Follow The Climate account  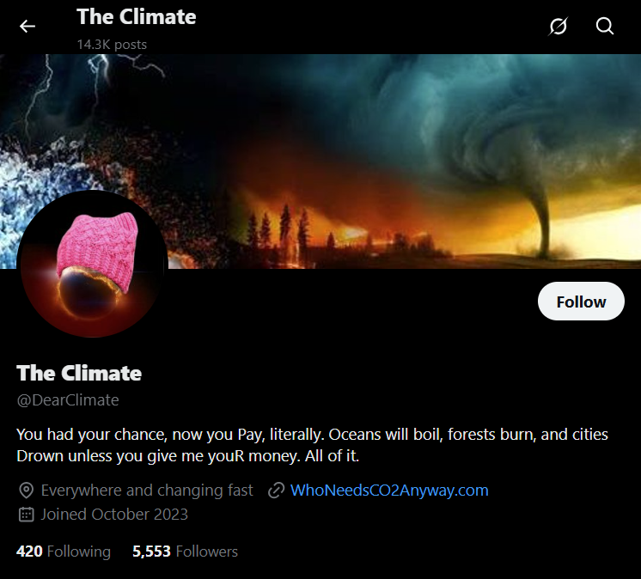point(581,302)
